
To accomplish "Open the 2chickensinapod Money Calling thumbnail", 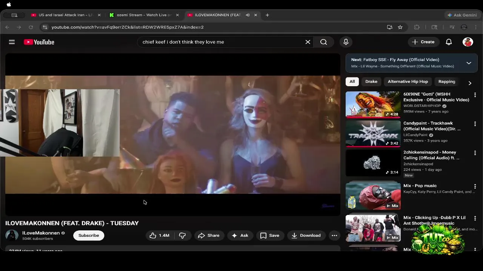I will (x=373, y=163).
